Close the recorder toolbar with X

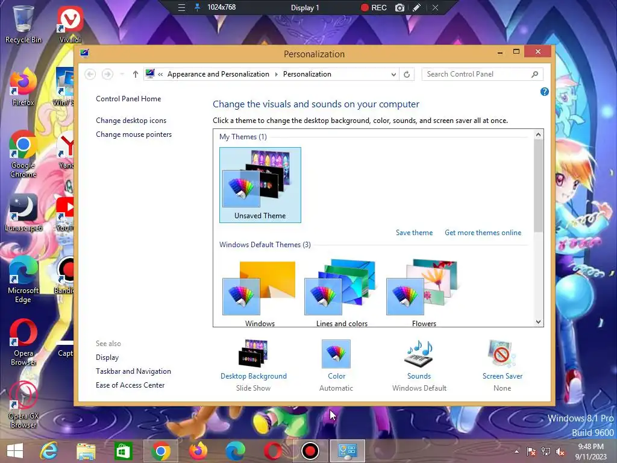point(435,7)
